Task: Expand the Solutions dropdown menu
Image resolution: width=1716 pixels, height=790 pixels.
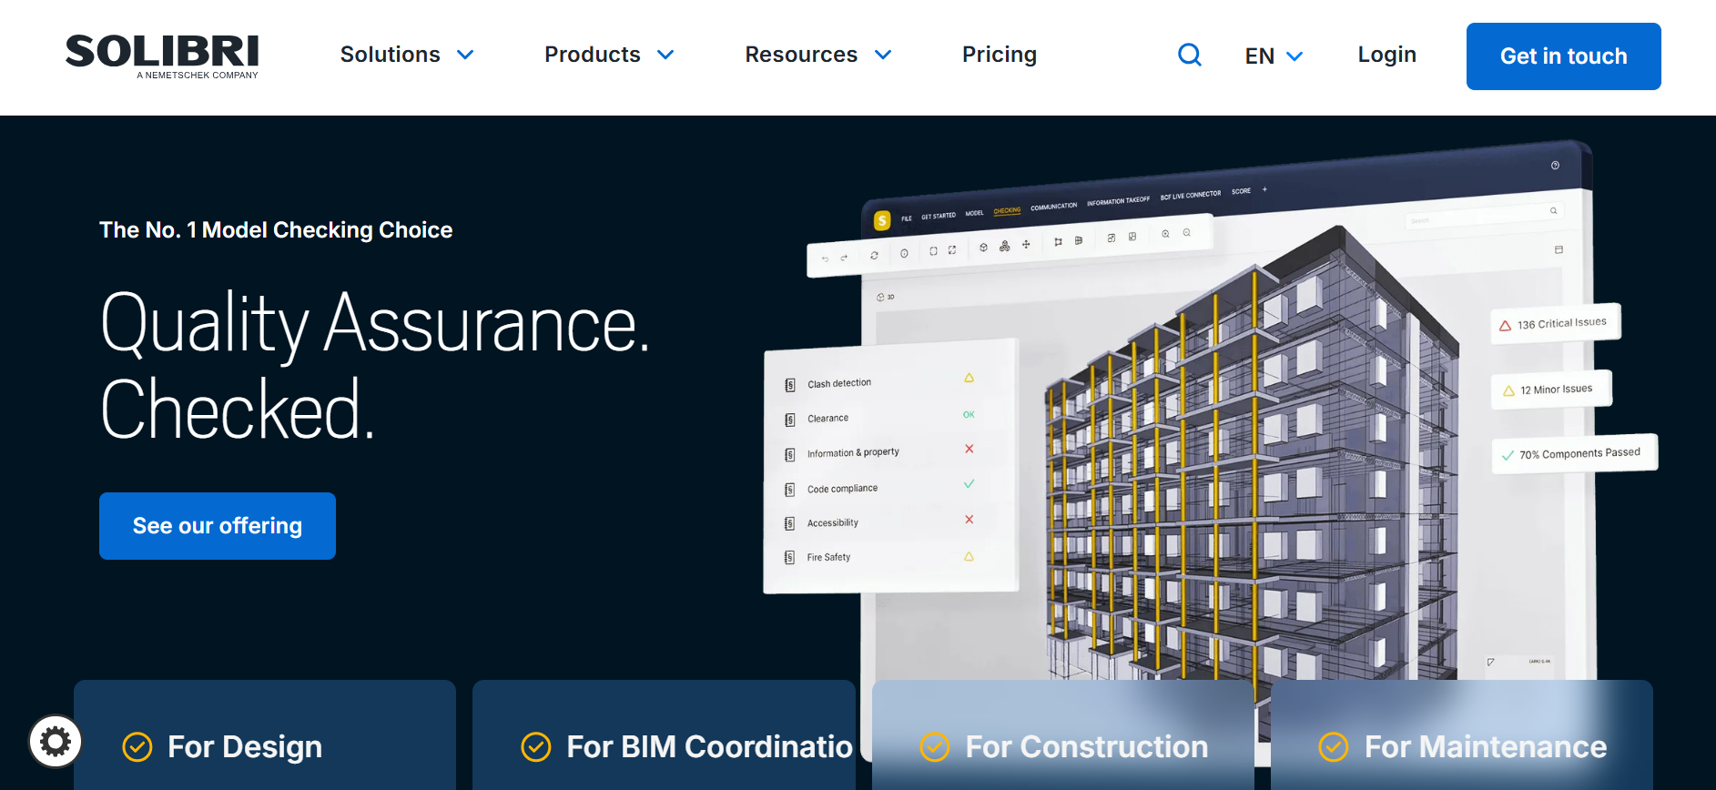Action: (x=407, y=55)
